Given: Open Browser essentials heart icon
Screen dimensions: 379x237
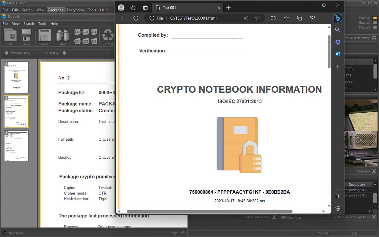Looking at the screenshot, I should point(312,18).
